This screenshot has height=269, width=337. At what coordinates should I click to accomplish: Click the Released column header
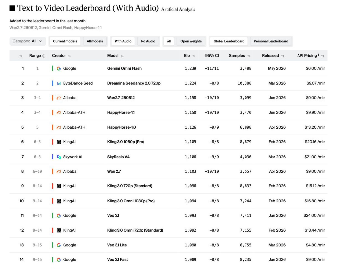[x=271, y=56]
